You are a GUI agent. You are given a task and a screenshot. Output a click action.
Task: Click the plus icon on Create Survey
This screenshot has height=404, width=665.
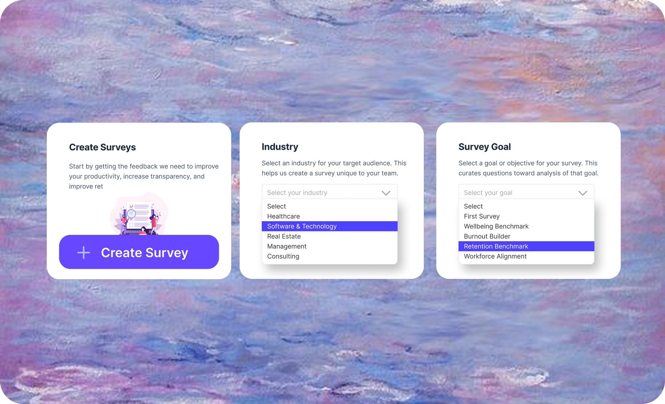pyautogui.click(x=83, y=253)
